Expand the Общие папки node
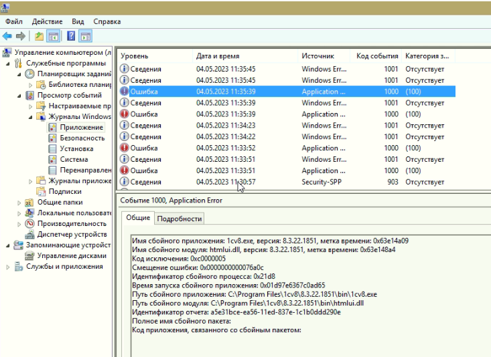This screenshot has height=357, width=491. [19, 203]
